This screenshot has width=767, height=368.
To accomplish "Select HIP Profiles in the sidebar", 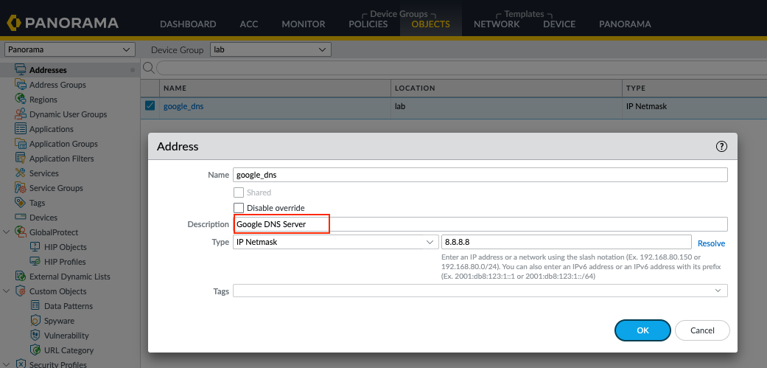I will [x=65, y=262].
